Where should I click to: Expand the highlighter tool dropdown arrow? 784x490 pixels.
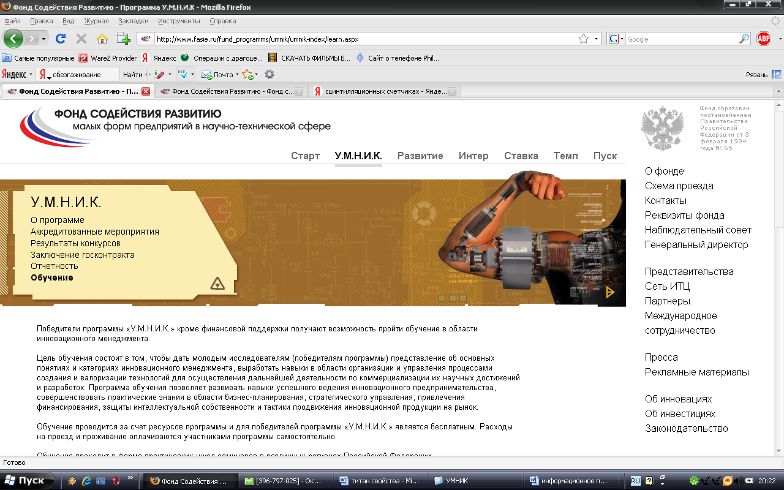[170, 75]
